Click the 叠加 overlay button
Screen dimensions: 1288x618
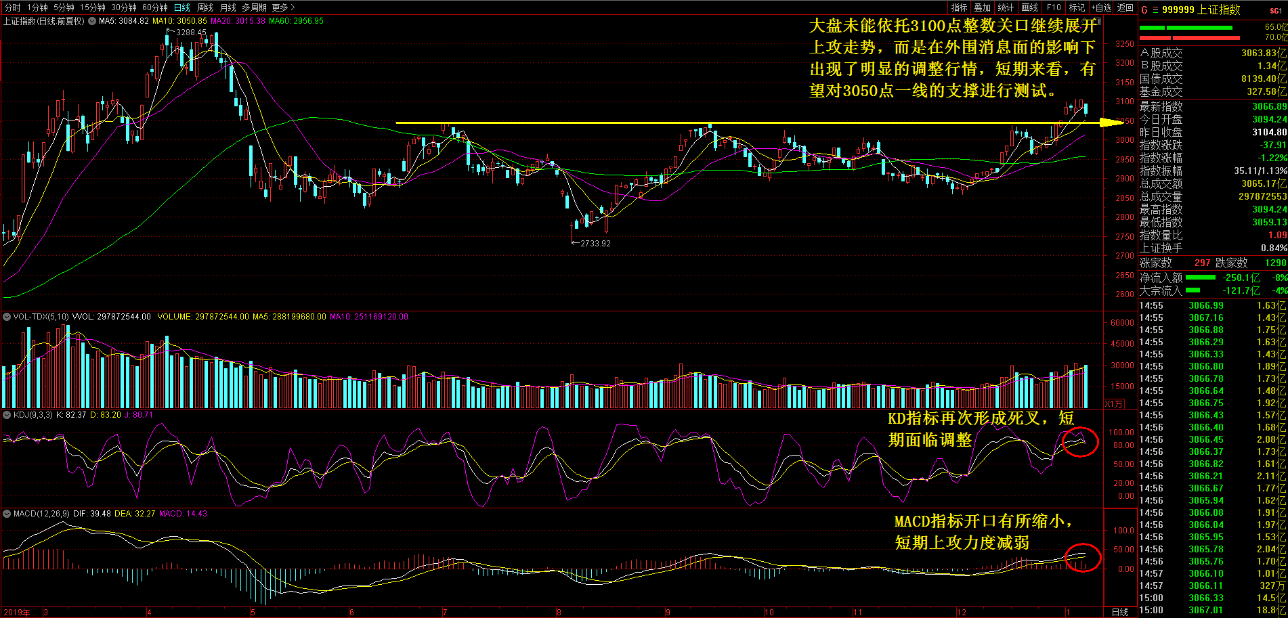coord(982,7)
